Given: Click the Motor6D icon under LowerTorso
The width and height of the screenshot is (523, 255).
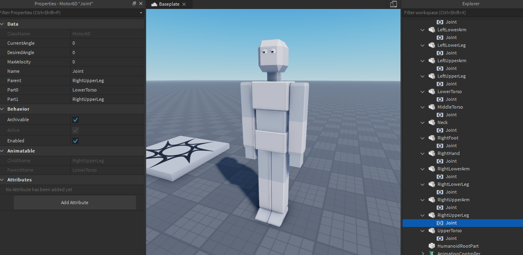Looking at the screenshot, I should pyautogui.click(x=440, y=99).
